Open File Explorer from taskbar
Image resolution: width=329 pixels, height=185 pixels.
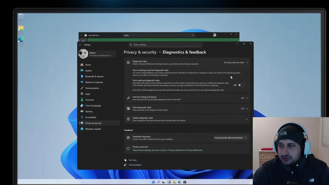click(x=174, y=182)
